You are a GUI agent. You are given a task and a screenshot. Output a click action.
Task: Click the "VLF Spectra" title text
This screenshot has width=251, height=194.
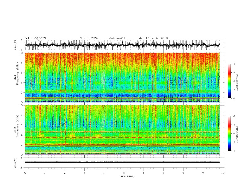[36, 38]
